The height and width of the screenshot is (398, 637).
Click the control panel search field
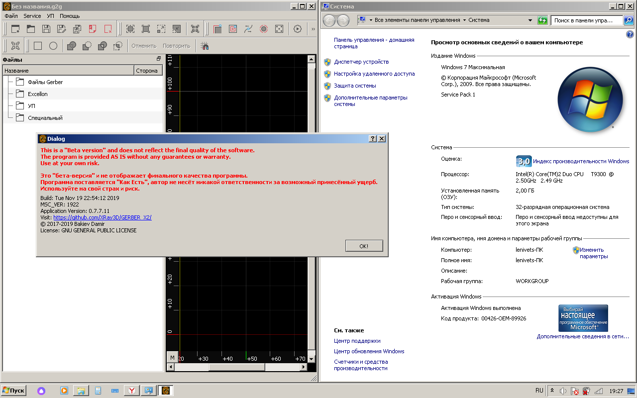[x=587, y=20]
